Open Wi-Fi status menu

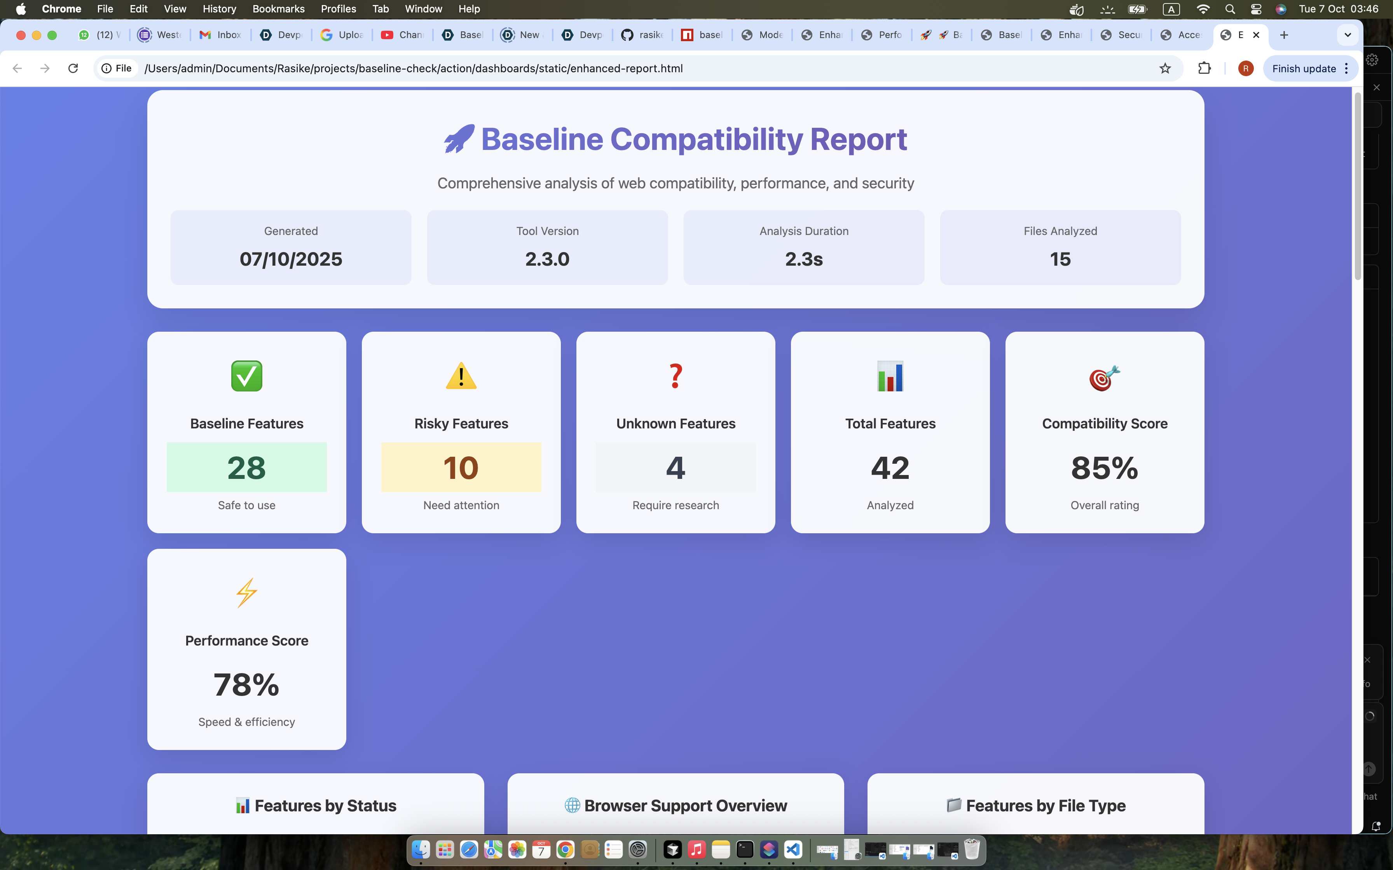pos(1203,9)
